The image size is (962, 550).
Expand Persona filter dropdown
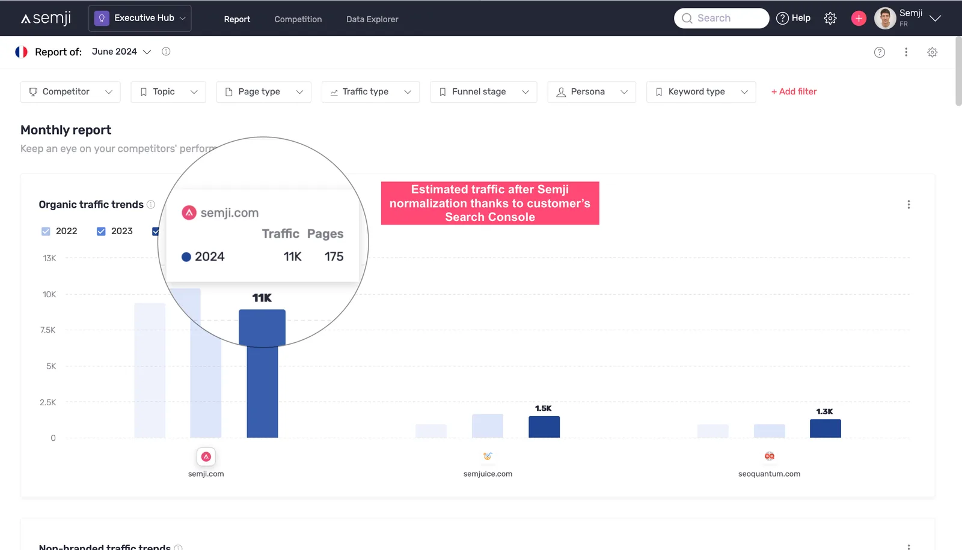click(x=592, y=92)
